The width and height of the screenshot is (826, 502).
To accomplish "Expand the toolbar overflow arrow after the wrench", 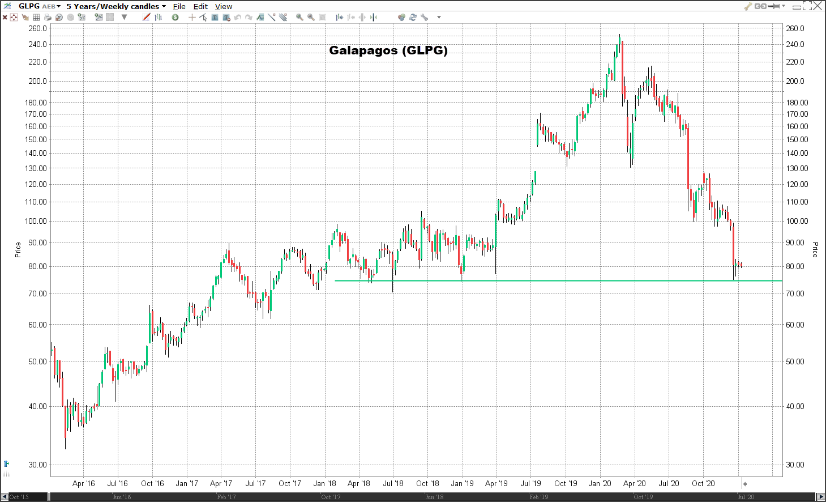I will (439, 18).
